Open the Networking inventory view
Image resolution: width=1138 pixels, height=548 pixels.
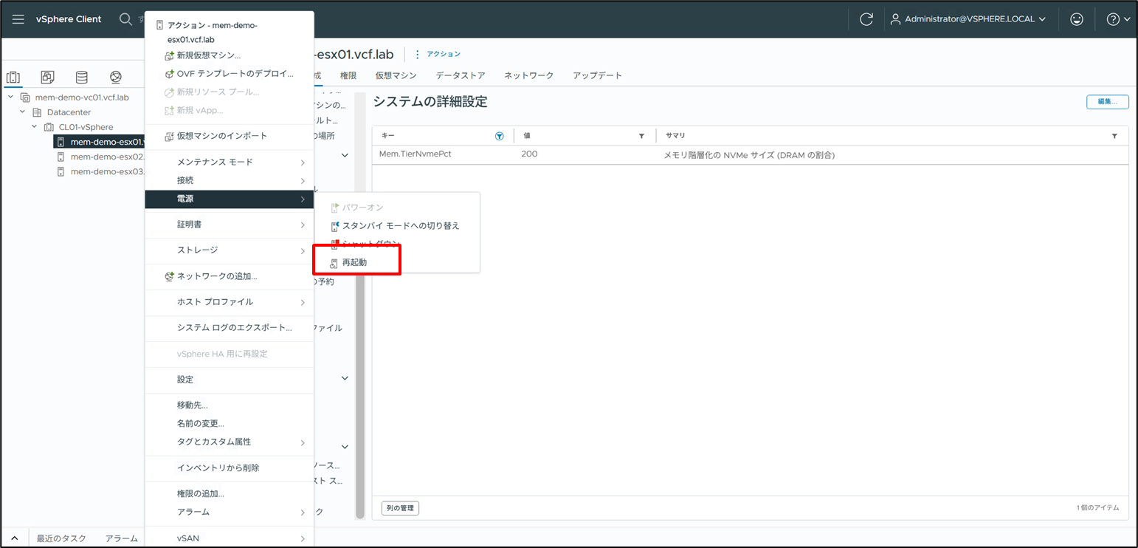(x=115, y=77)
